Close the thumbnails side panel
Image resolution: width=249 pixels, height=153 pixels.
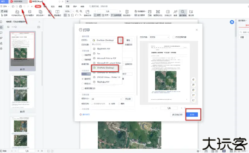(x=39, y=22)
